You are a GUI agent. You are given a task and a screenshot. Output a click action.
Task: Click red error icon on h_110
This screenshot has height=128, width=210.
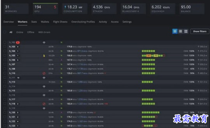tap(44, 73)
